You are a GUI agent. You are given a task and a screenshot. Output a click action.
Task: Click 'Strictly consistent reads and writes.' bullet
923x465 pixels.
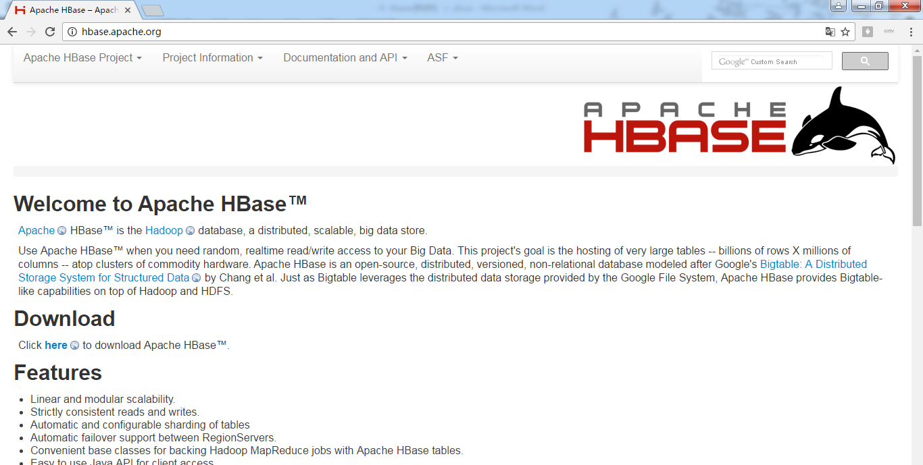pos(115,412)
